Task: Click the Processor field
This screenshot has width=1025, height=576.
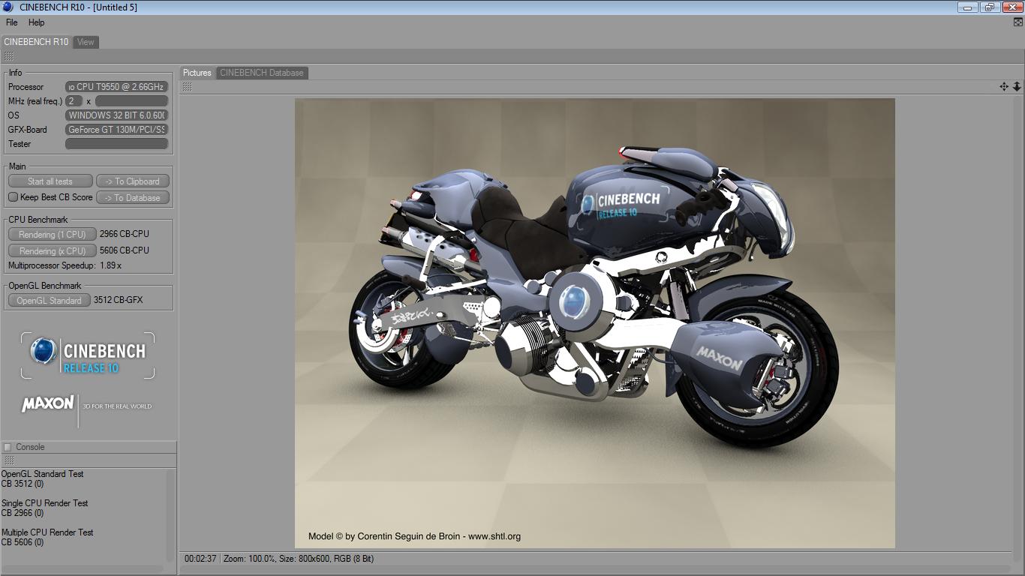Action: pyautogui.click(x=116, y=87)
